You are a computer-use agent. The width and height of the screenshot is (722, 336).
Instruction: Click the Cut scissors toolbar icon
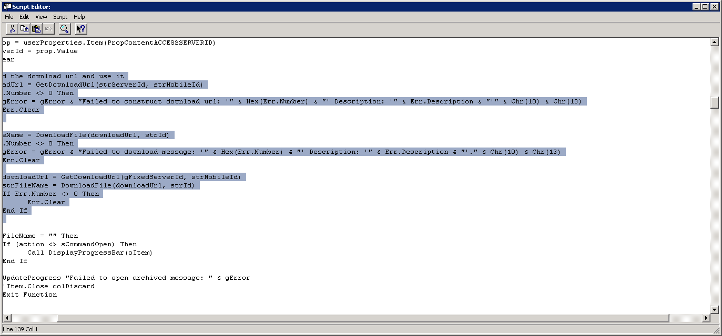click(x=13, y=29)
